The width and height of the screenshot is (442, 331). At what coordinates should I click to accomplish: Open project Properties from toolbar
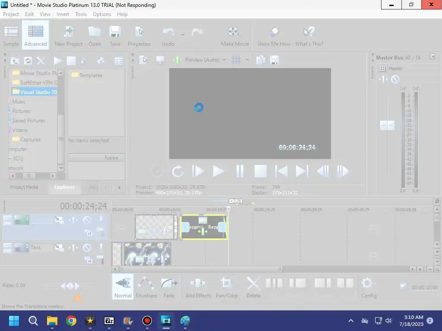(x=139, y=36)
